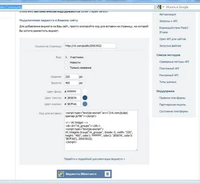Open the Загрузка файлов sidebar link
Viewport: 200px width, 184px height.
point(170,46)
